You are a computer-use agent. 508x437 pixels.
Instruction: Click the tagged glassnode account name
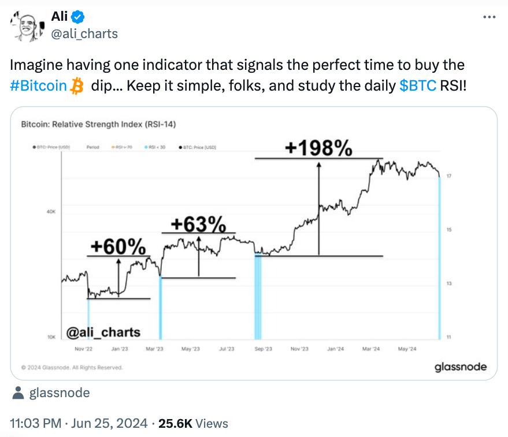(60, 393)
